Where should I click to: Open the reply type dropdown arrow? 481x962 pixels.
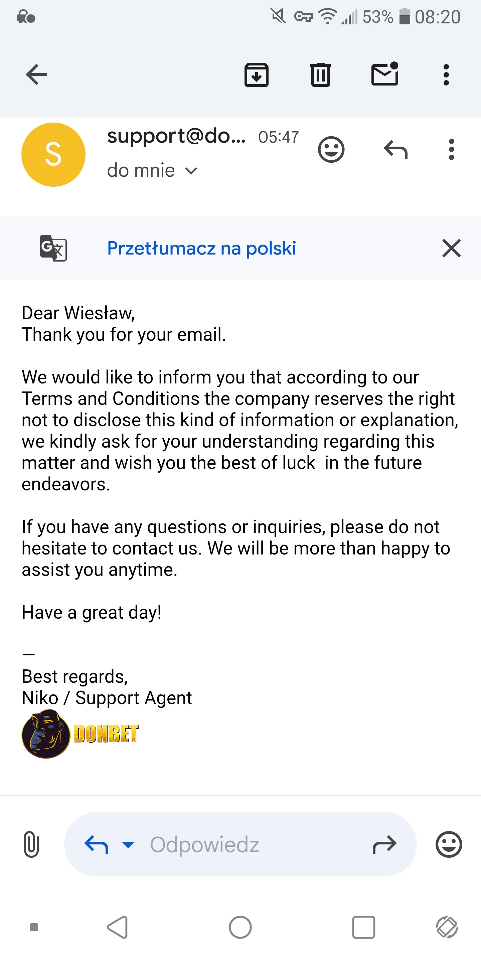tap(128, 844)
